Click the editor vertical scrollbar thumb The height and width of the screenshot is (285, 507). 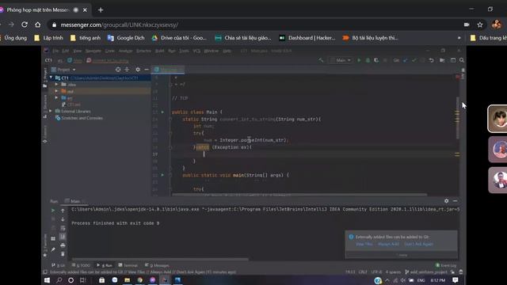point(458,118)
